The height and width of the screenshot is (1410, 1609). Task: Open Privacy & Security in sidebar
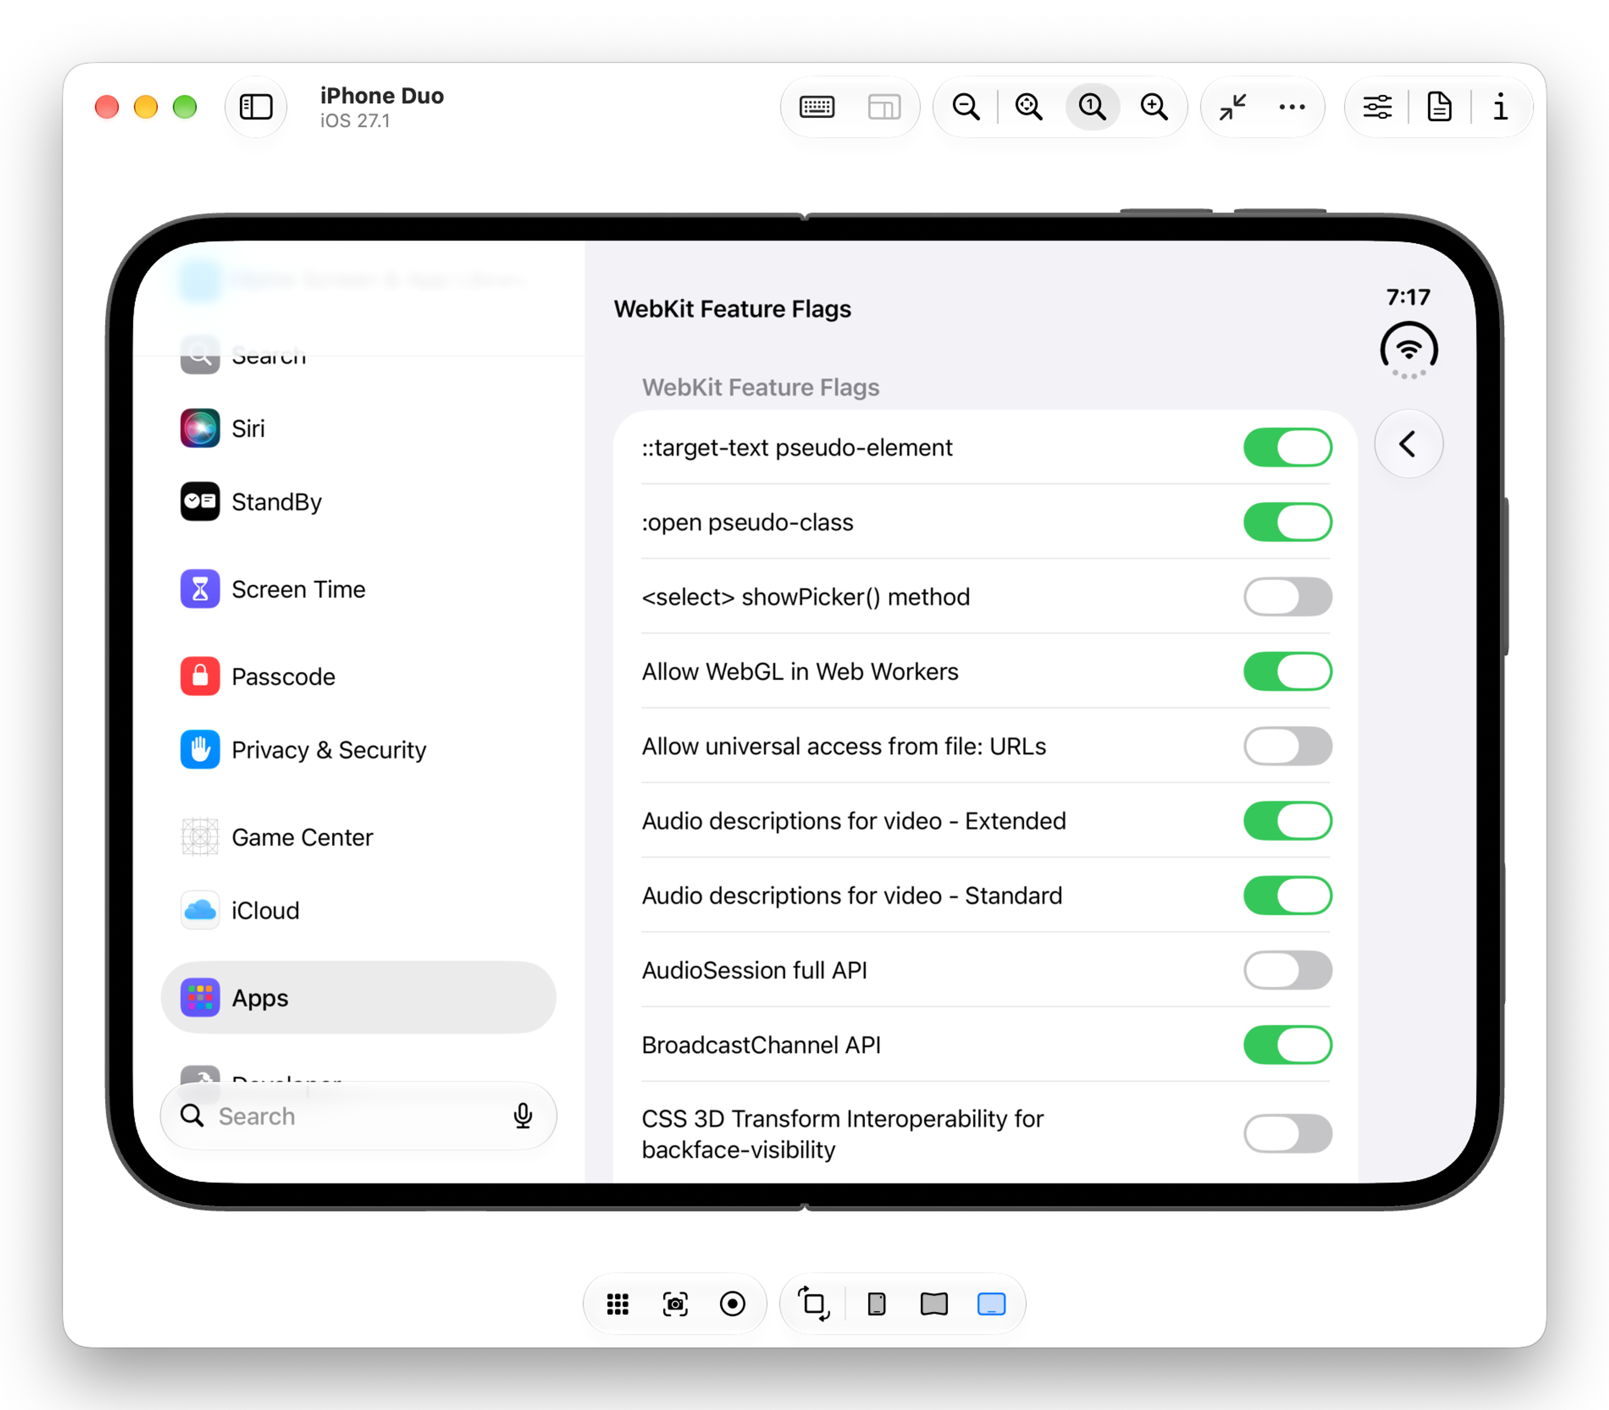[358, 749]
